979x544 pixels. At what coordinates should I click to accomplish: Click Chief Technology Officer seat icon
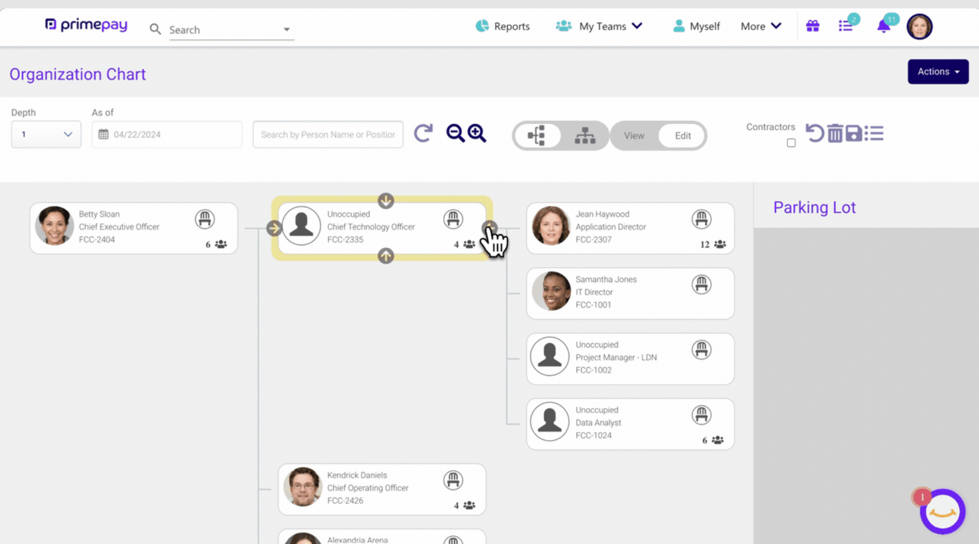point(453,219)
